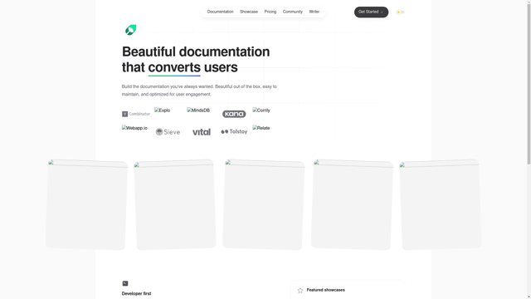531x299 pixels.
Task: Go to the Pricing page
Action: click(270, 12)
